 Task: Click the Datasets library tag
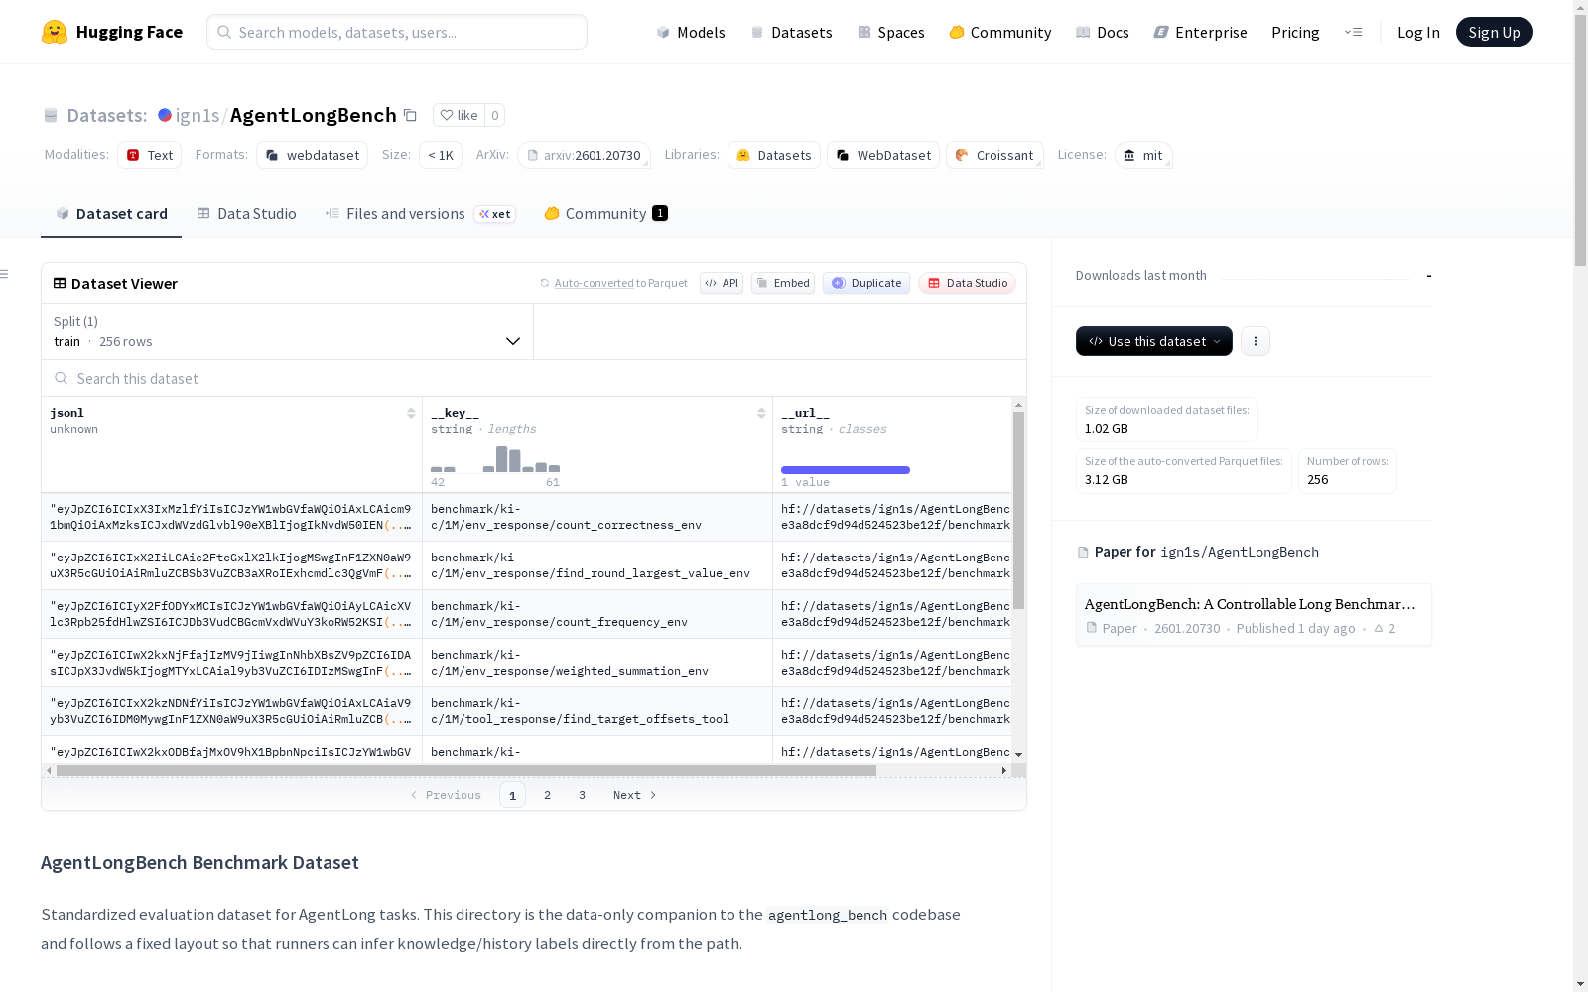click(x=774, y=155)
